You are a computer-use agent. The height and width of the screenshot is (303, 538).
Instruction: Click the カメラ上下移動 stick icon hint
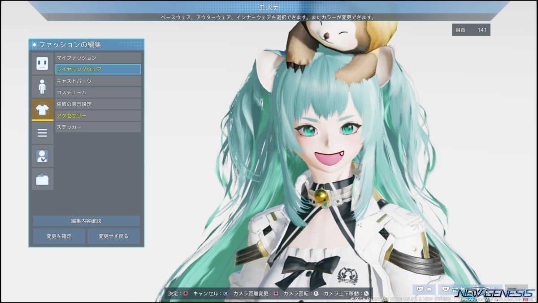click(366, 294)
